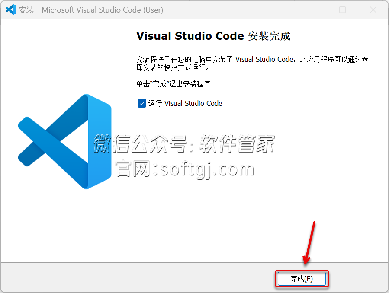Close the installer window
Screen dimensions: 389x293
tap(373, 10)
